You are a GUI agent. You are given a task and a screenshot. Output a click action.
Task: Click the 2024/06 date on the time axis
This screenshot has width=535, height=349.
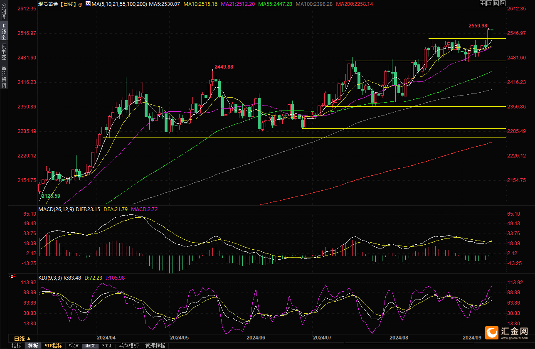pos(256,338)
